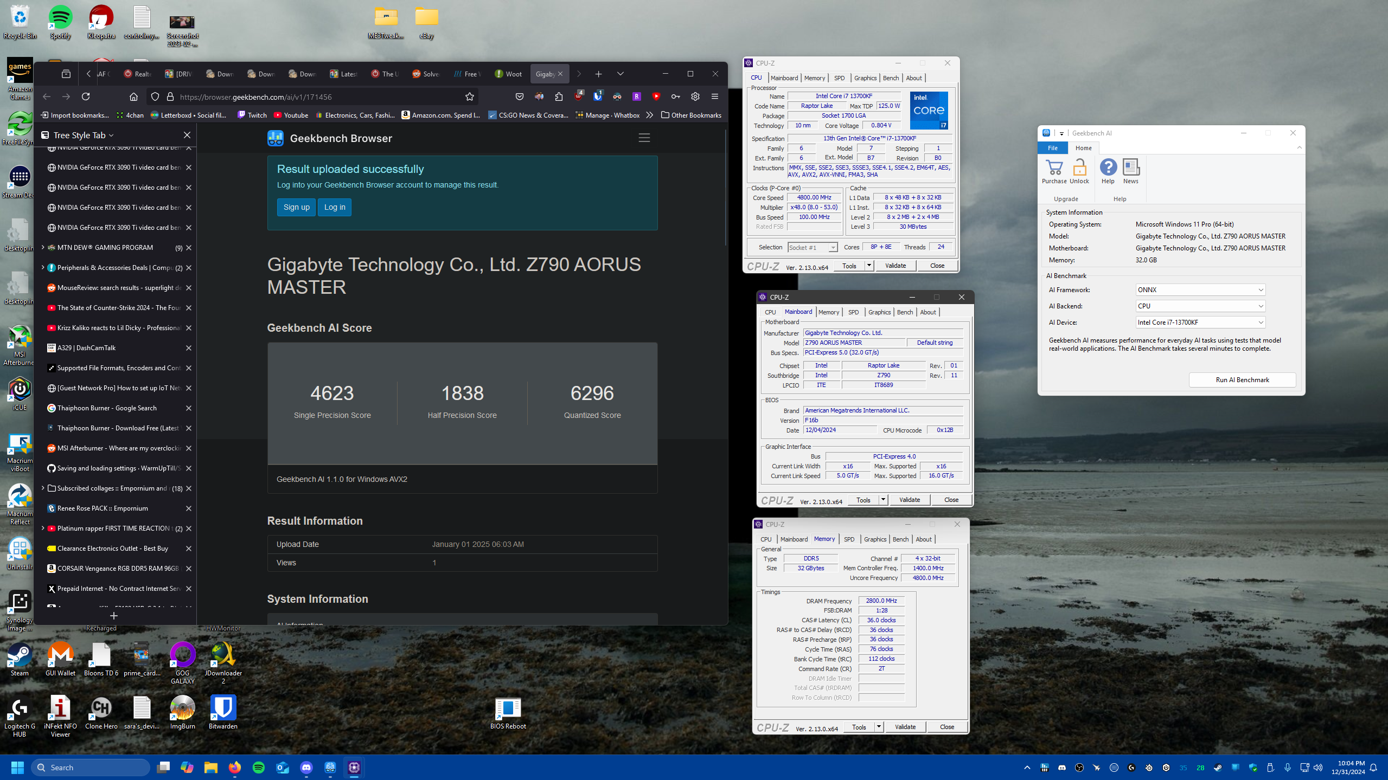The height and width of the screenshot is (780, 1388).
Task: Open Pocket save icon in toolbar
Action: point(520,96)
